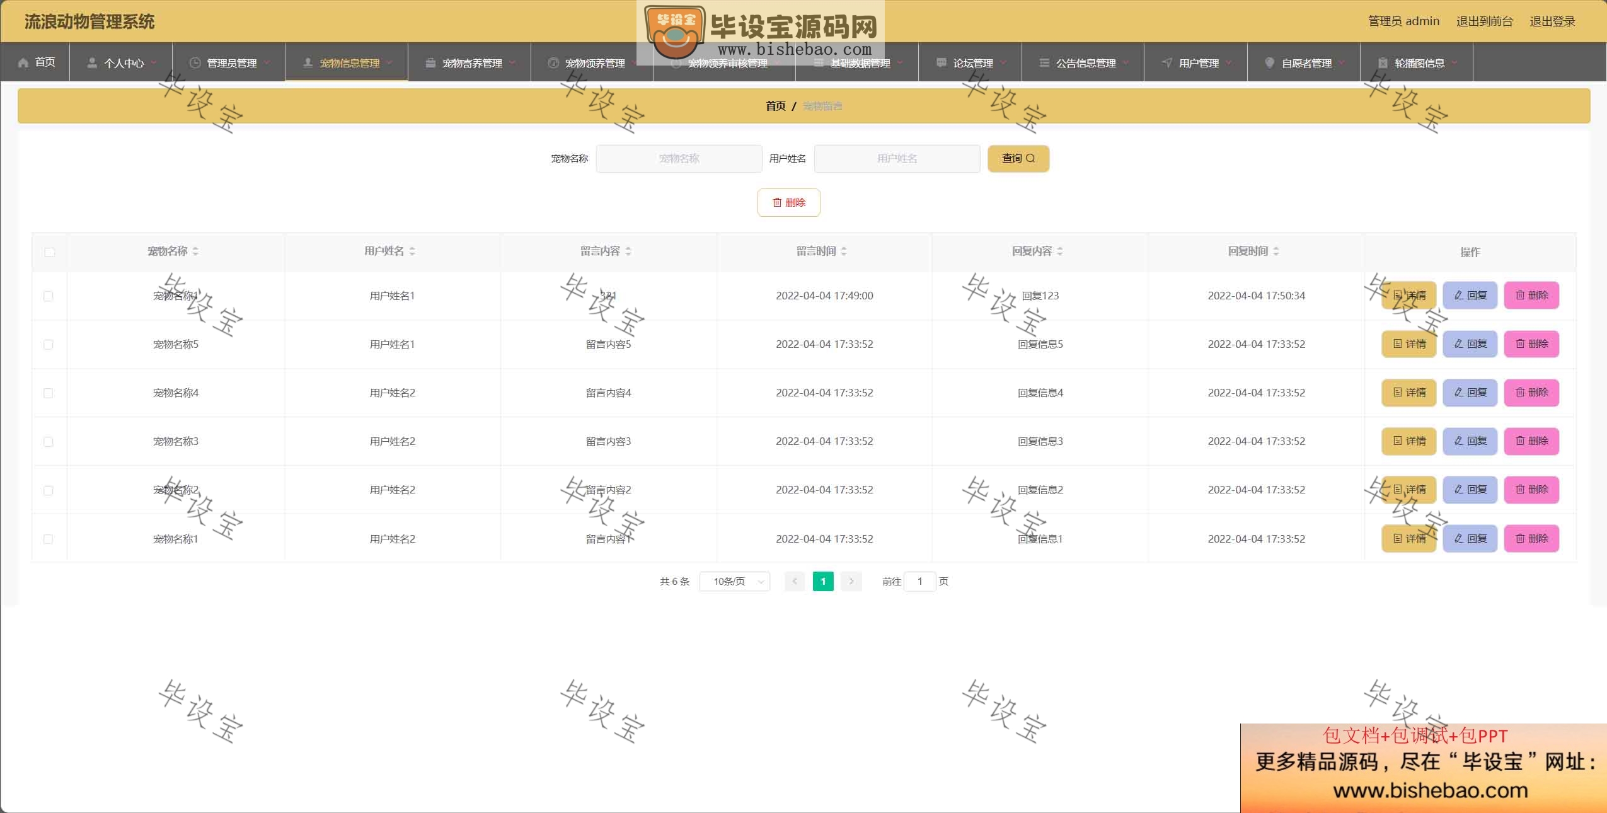The width and height of the screenshot is (1607, 813).
Task: Open the 首页 menu item
Action: click(36, 62)
